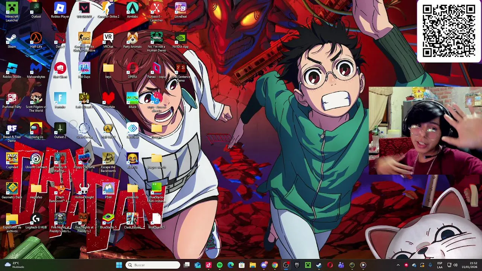
Task: Open No, I'm not a Human Demo
Action: (x=157, y=42)
